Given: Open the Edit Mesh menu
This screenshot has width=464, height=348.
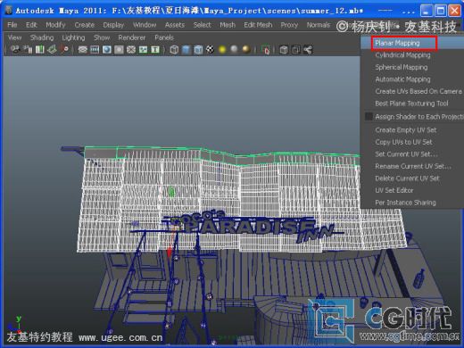Looking at the screenshot, I should [x=258, y=25].
